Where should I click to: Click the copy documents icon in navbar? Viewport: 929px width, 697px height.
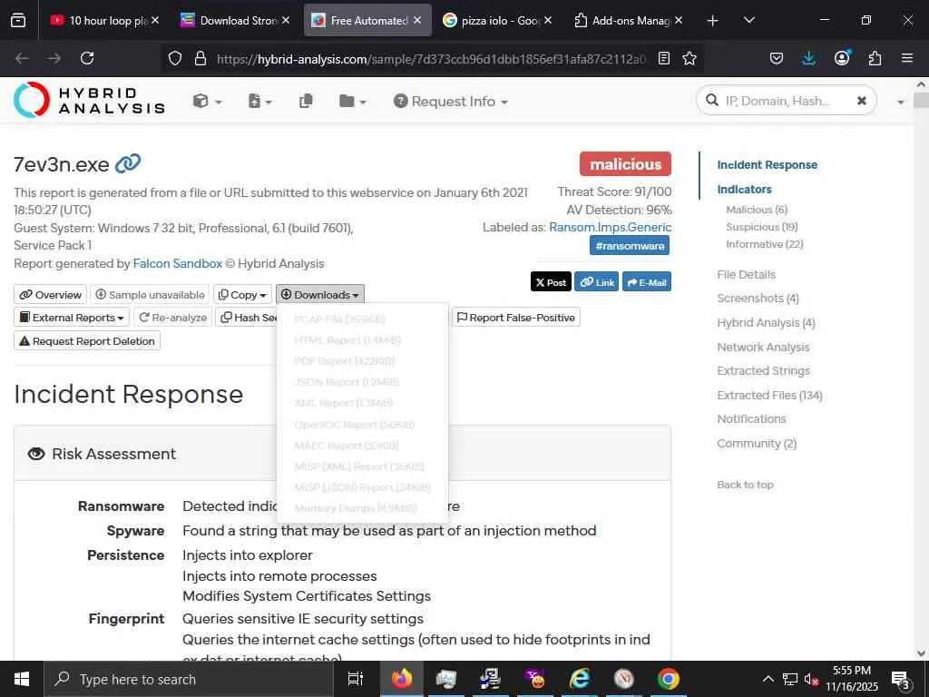pos(306,102)
